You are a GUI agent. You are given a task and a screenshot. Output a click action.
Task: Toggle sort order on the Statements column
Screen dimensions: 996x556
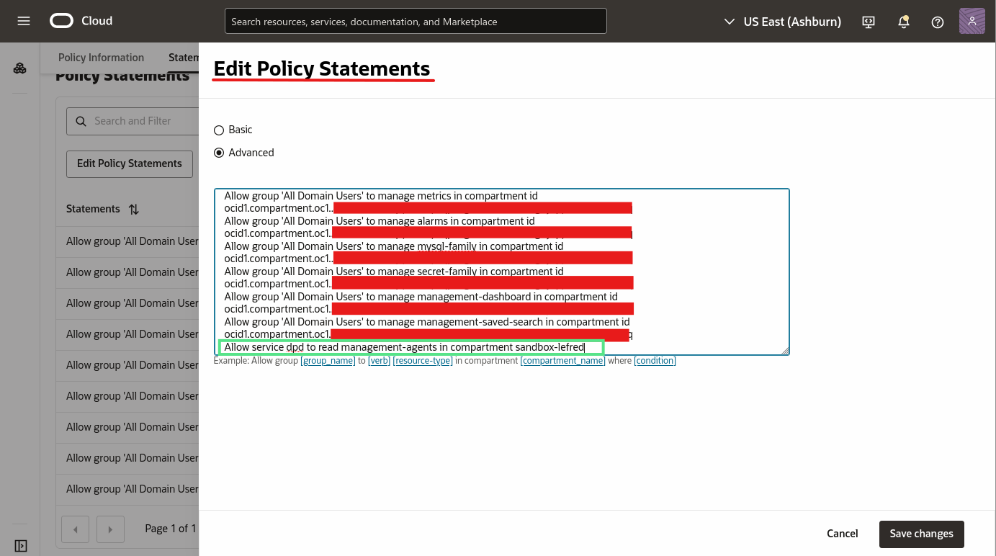133,209
